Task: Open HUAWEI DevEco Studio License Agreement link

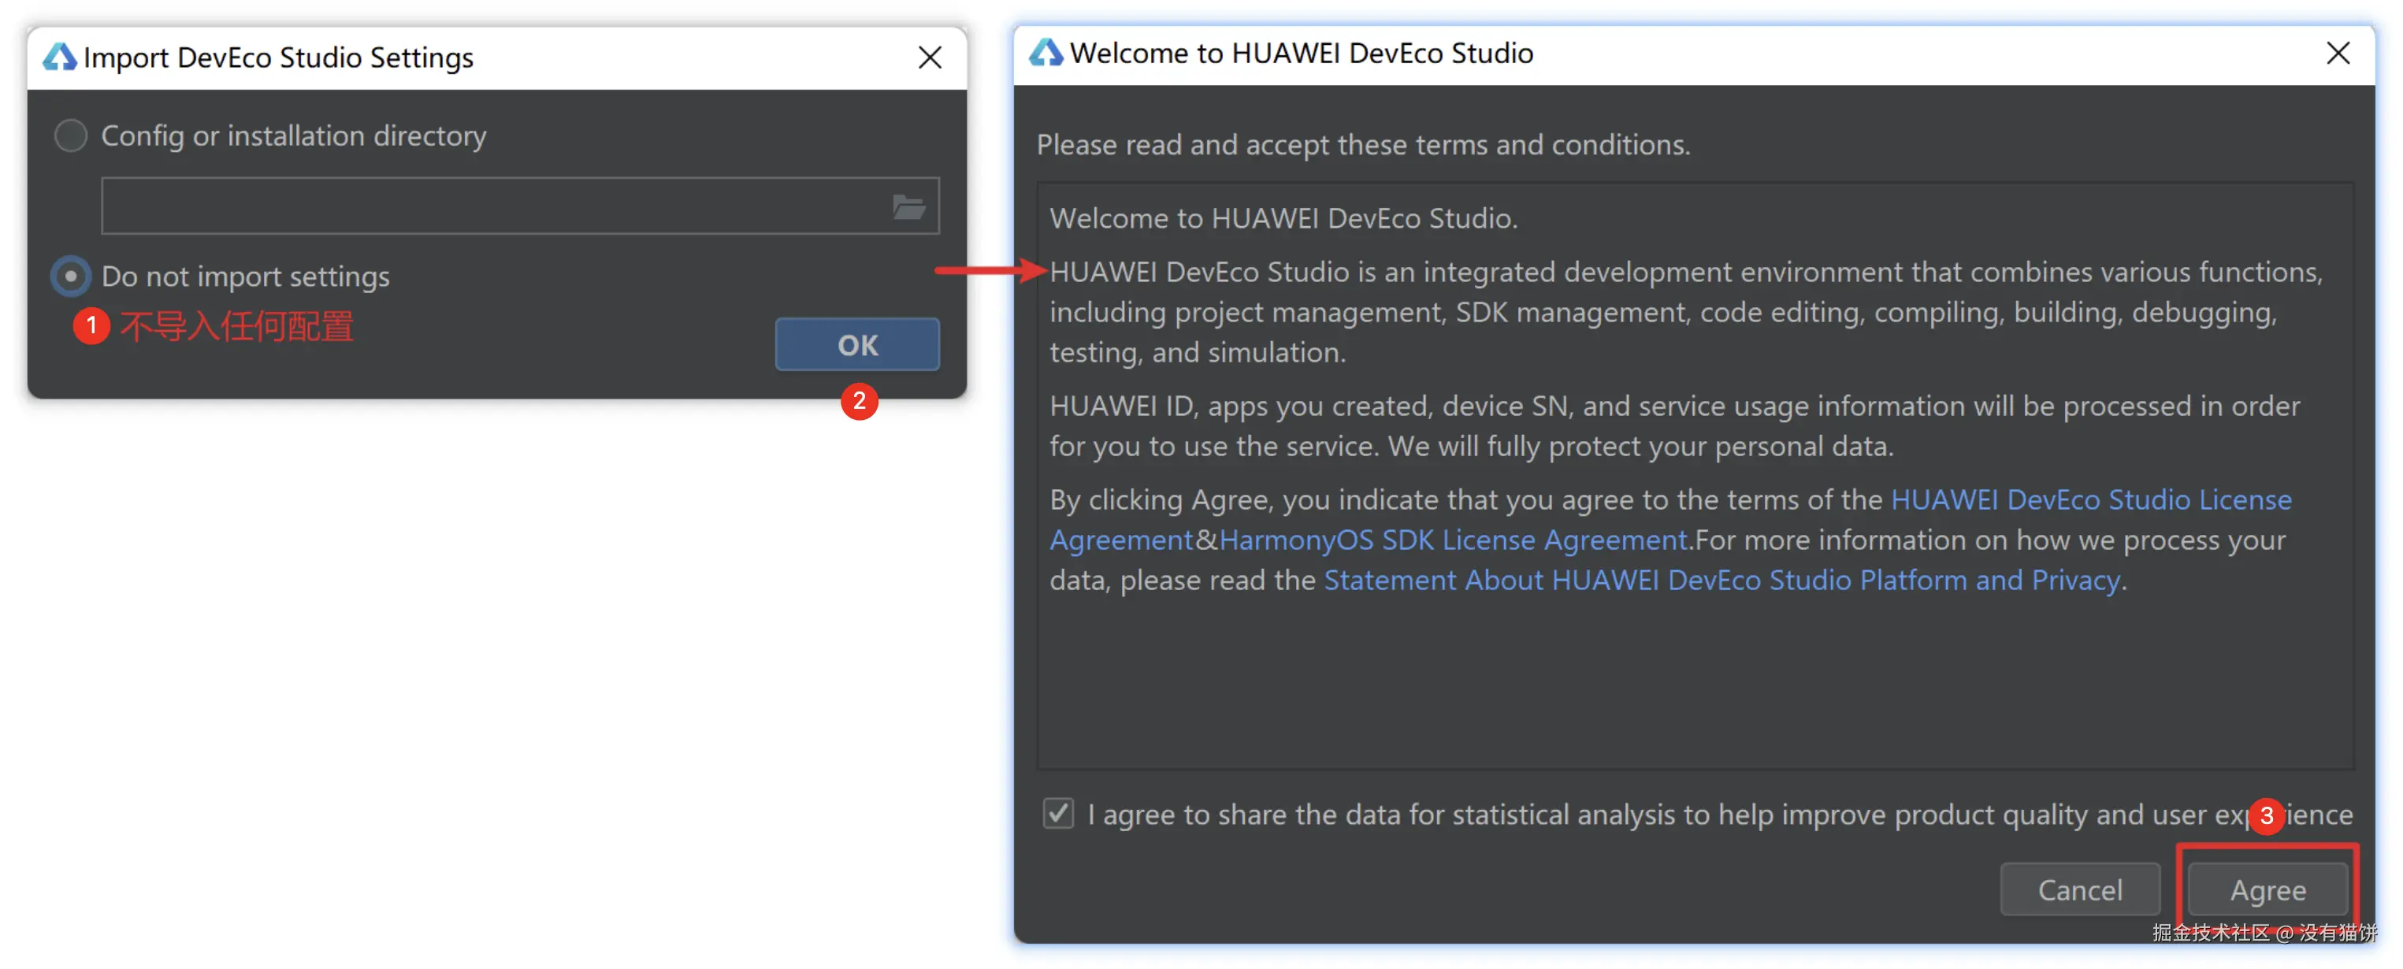Action: coord(2089,500)
